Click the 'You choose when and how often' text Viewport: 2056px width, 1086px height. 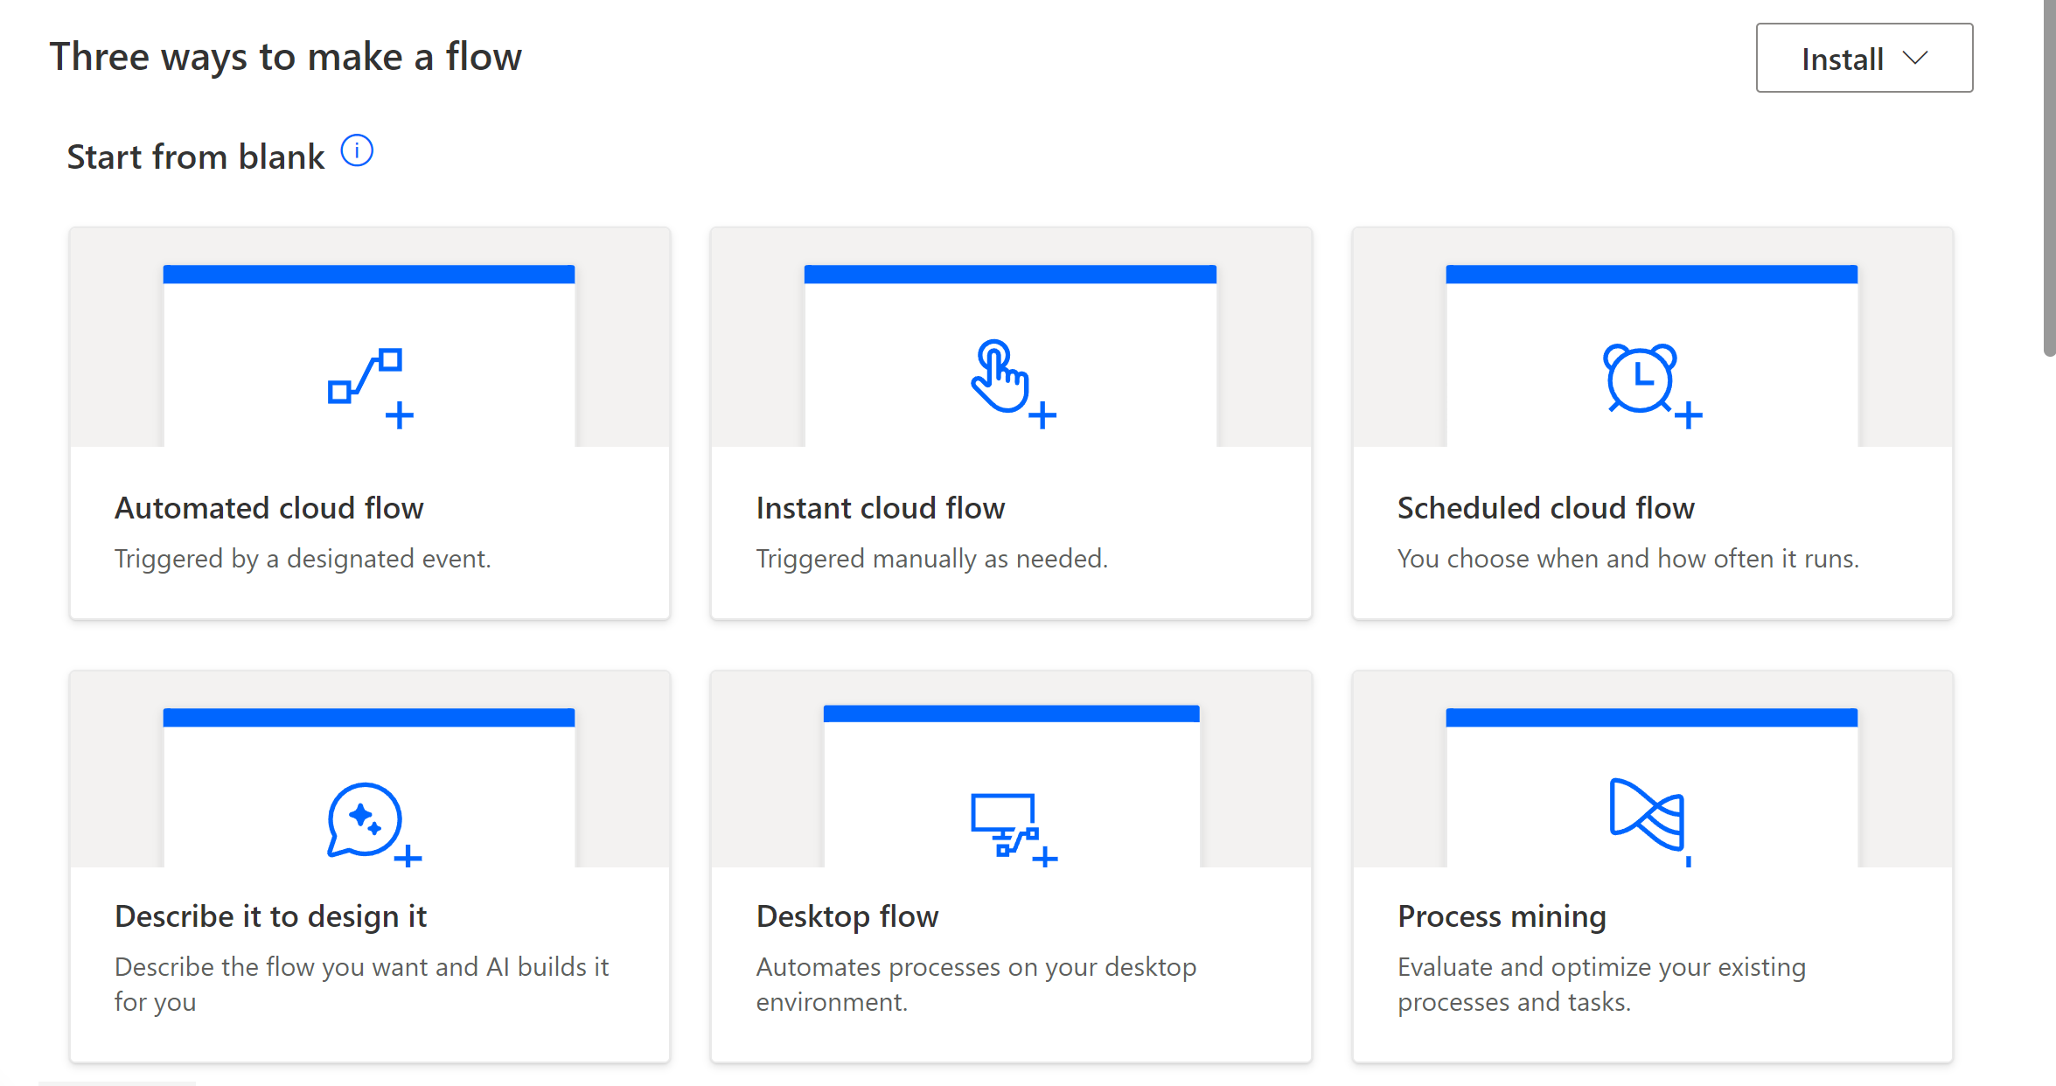(x=1627, y=559)
